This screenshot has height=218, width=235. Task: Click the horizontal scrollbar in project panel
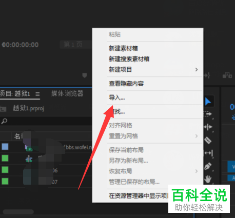tap(18, 212)
